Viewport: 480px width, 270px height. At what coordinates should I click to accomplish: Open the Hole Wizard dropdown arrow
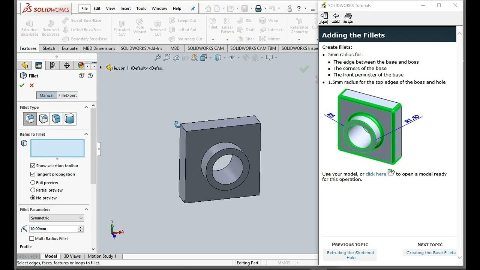click(139, 39)
